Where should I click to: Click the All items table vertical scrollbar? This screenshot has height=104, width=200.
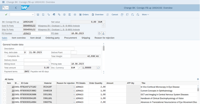(198, 90)
